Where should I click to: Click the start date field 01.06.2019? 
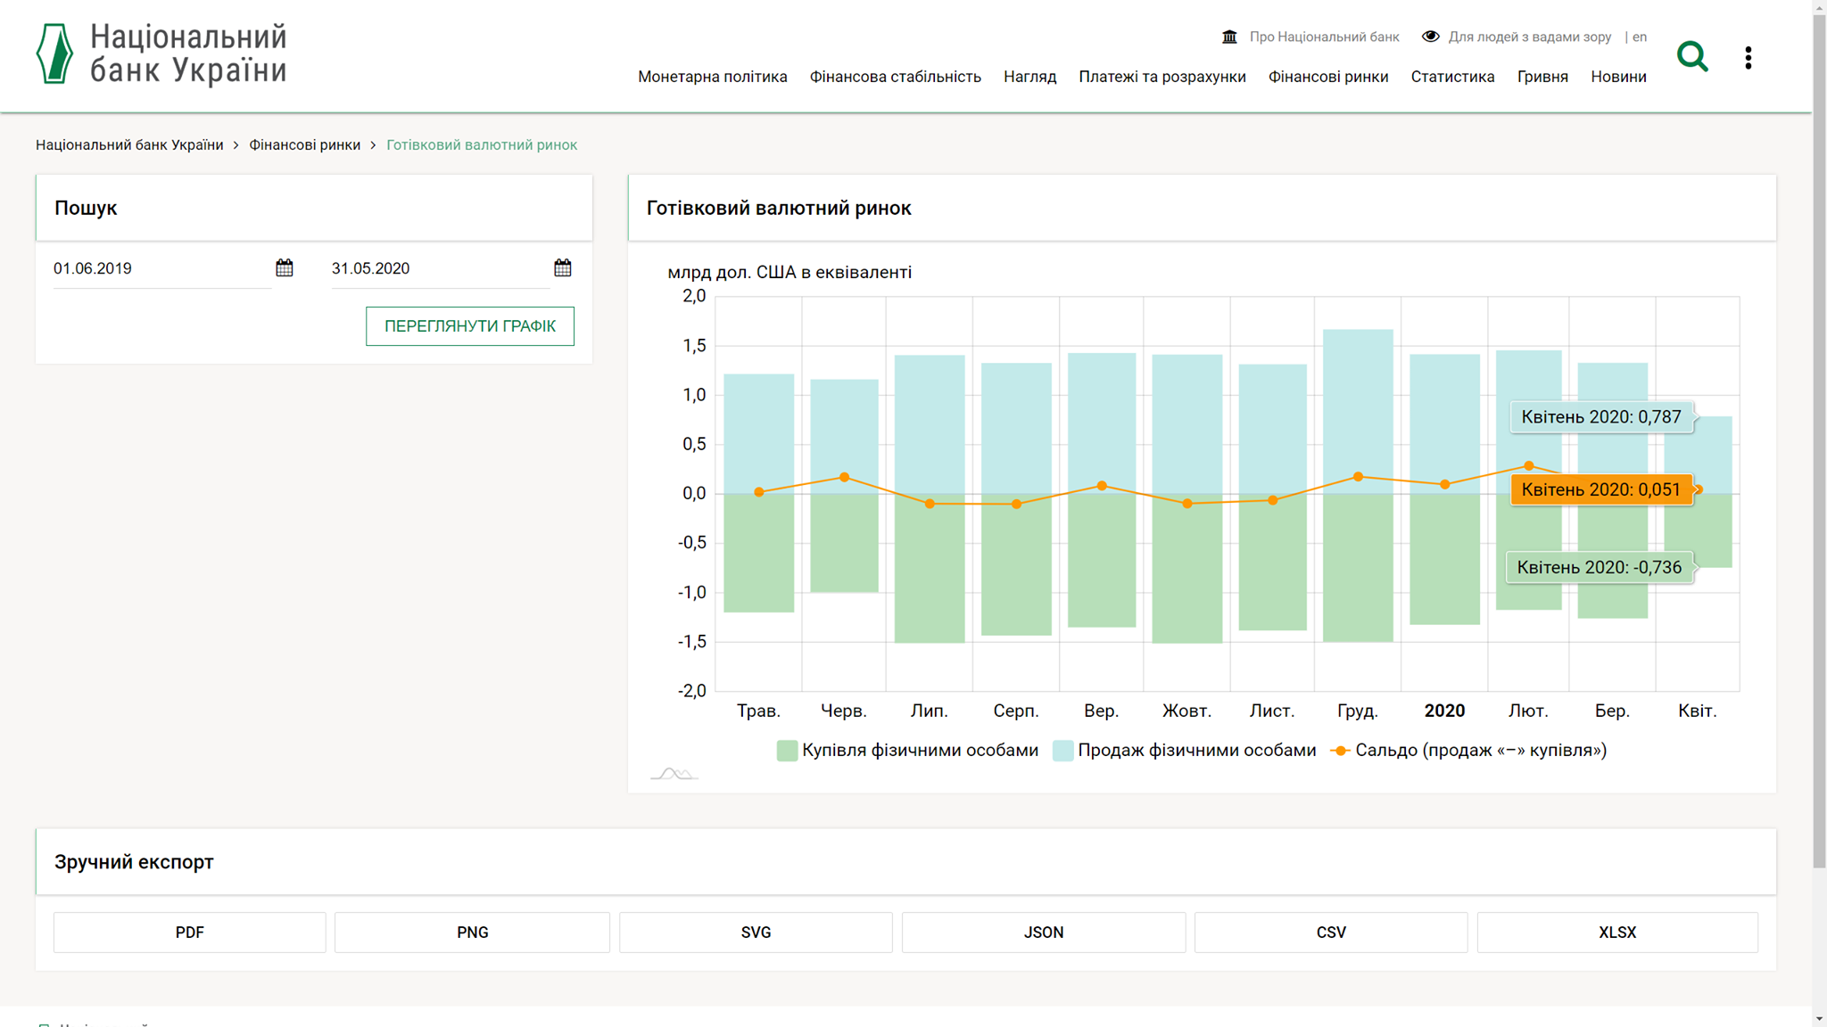[x=161, y=268]
